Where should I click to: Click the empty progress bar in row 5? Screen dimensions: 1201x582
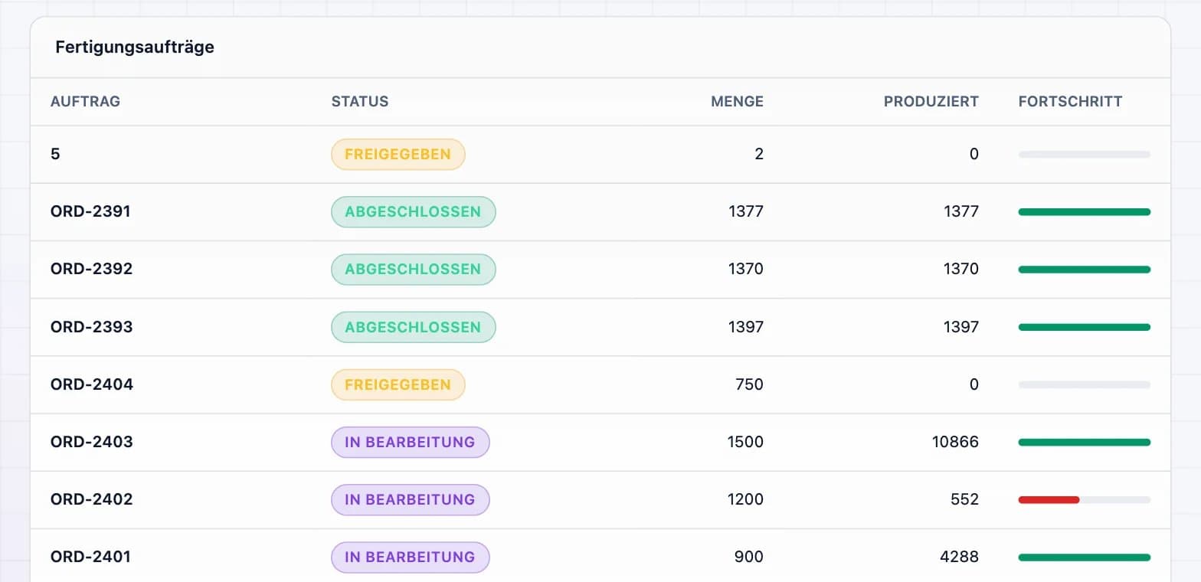pyautogui.click(x=1085, y=154)
